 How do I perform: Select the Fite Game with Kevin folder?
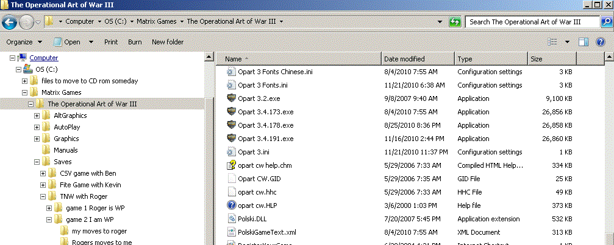(x=90, y=185)
